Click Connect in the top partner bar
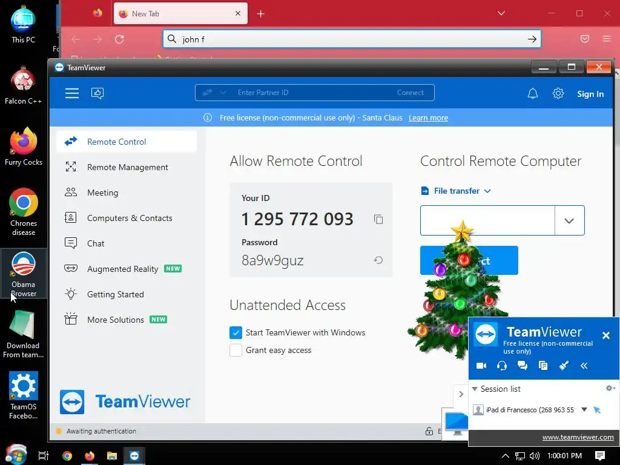 (x=410, y=93)
